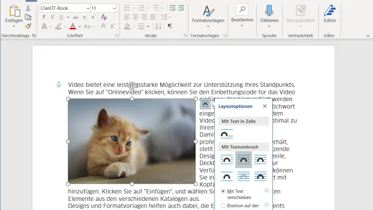The height and width of the screenshot is (210, 373).
Task: Justify text alignment
Action: [x=153, y=17]
